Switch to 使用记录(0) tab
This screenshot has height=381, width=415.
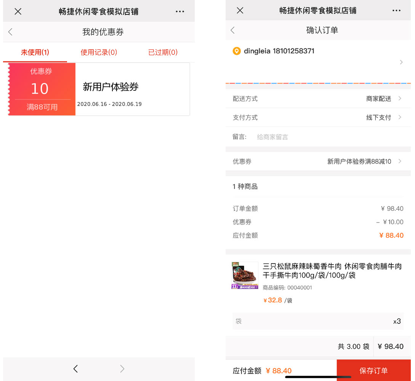coord(99,53)
